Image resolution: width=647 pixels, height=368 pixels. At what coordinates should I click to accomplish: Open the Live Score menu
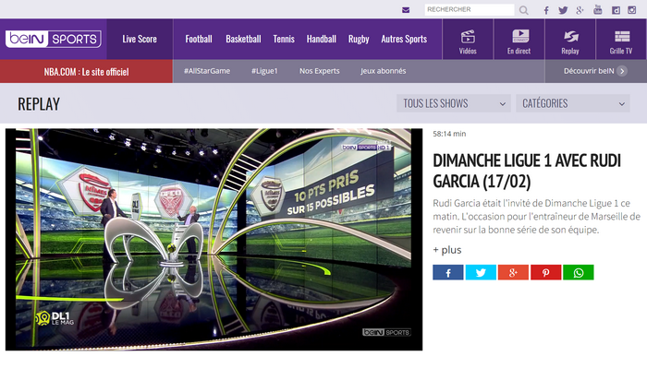tap(140, 39)
